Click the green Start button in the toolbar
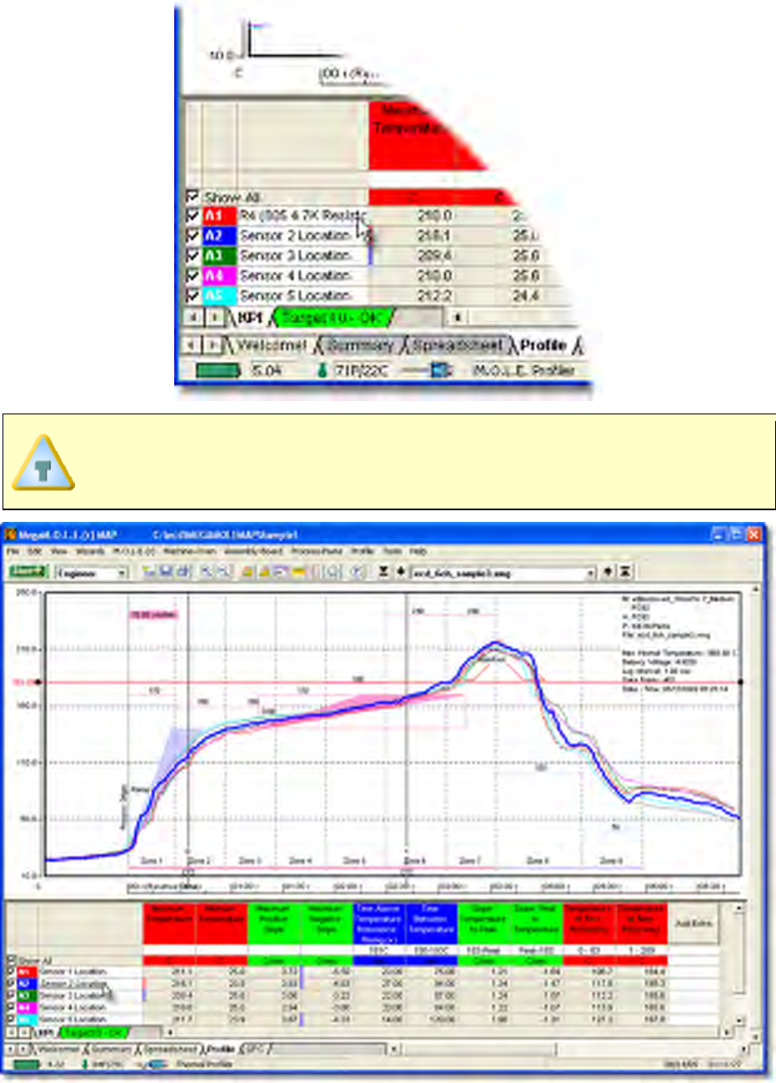Screen dimensions: 776x1083 pyautogui.click(x=28, y=572)
